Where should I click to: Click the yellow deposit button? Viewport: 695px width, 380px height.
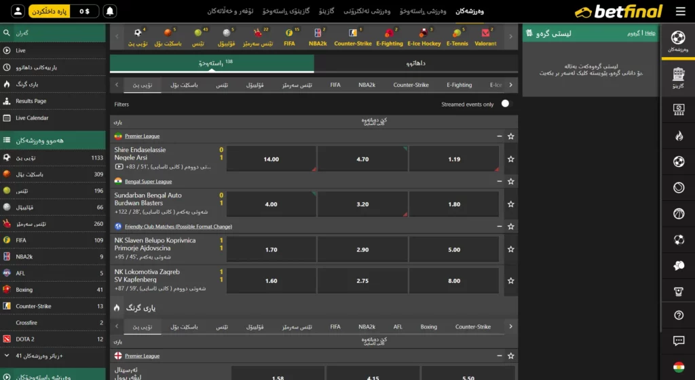click(x=49, y=11)
